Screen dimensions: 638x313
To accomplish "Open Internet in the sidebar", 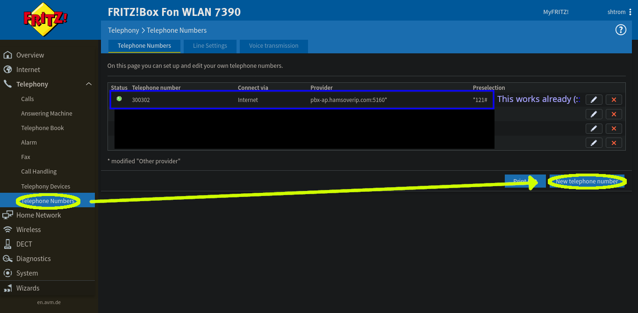I will pyautogui.click(x=28, y=70).
